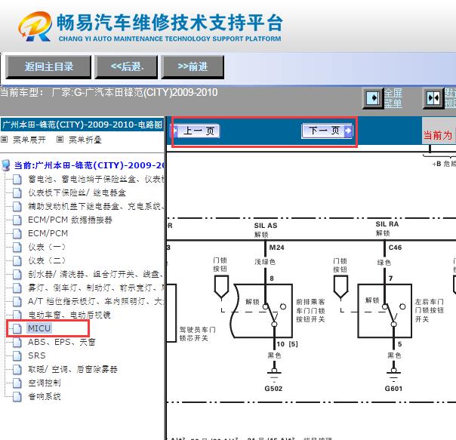Viewport: 456px width, 440px height.
Task: Open 雾灯、倒车灯、制动灯 entry
Action: tap(96, 288)
